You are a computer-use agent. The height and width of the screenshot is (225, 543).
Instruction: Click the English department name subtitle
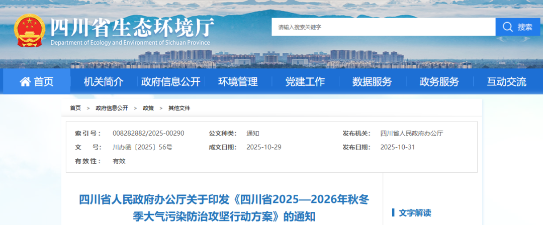pos(130,43)
